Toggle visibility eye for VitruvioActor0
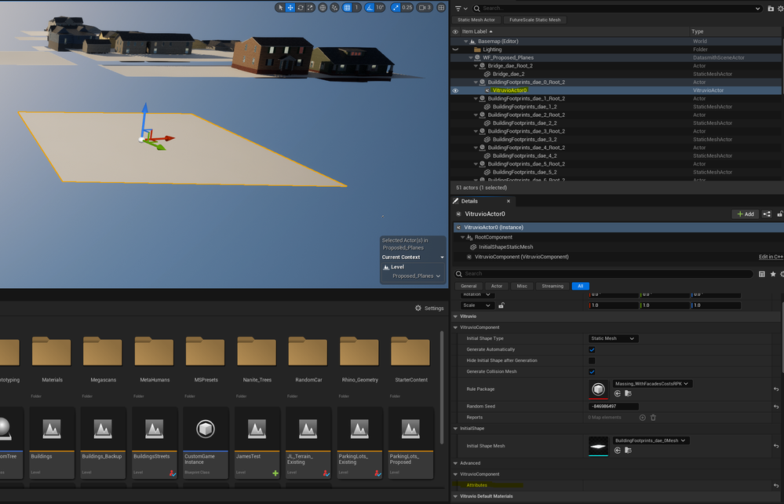This screenshot has height=504, width=784. [x=455, y=90]
